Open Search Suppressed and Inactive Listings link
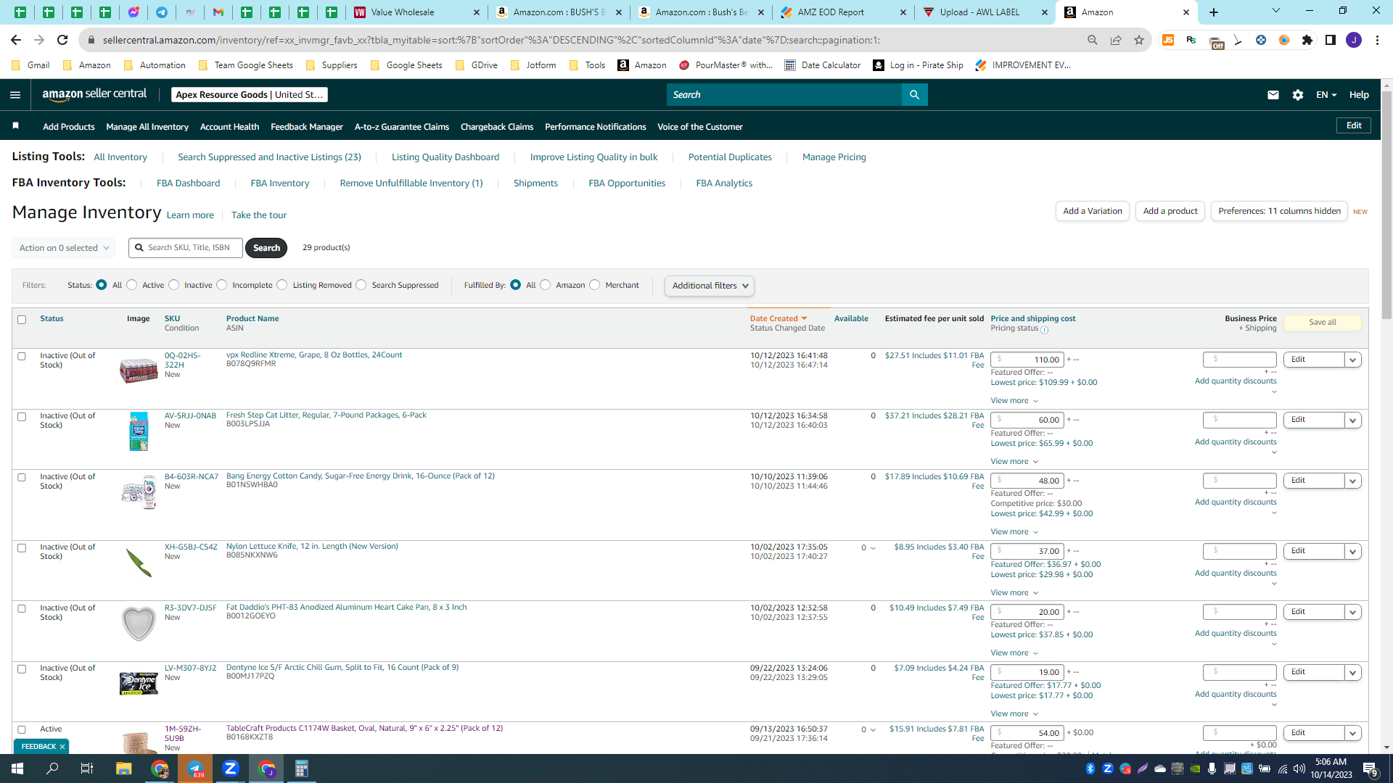1393x783 pixels. pyautogui.click(x=269, y=157)
